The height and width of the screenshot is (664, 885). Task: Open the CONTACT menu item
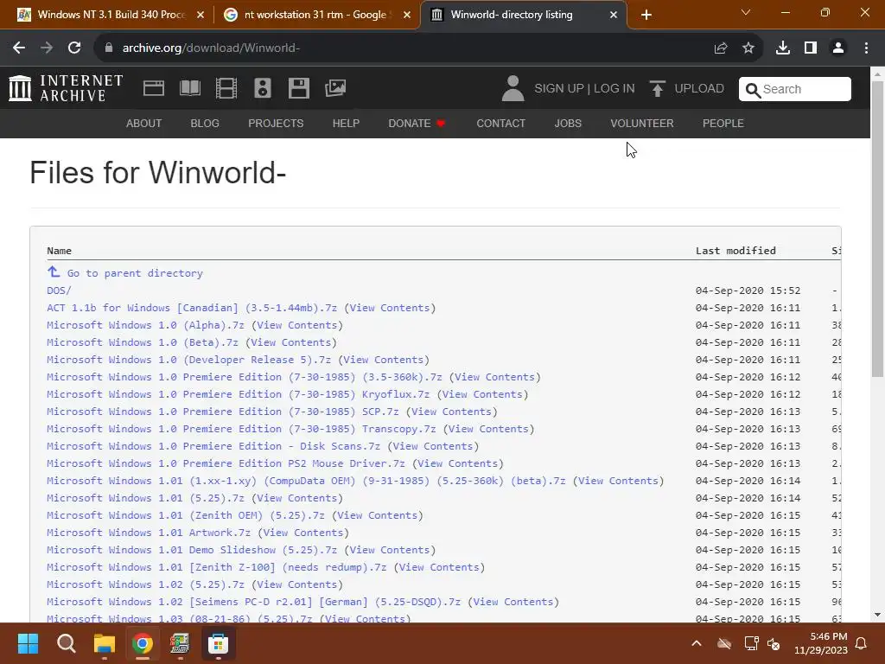500,123
